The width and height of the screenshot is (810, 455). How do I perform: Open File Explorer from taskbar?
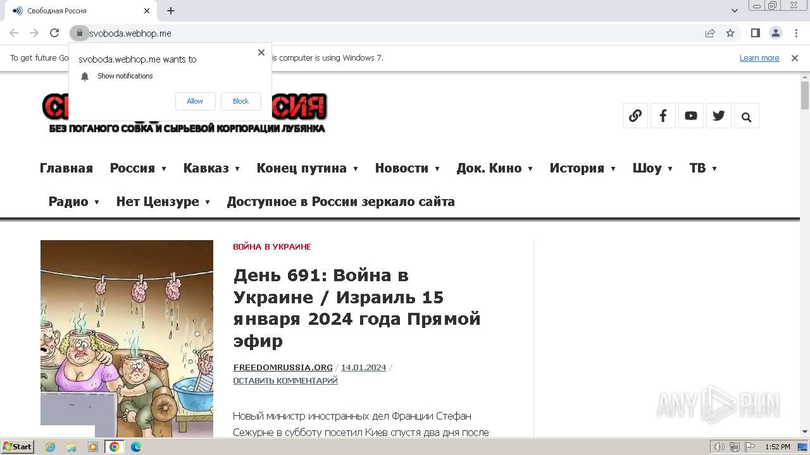pyautogui.click(x=72, y=447)
